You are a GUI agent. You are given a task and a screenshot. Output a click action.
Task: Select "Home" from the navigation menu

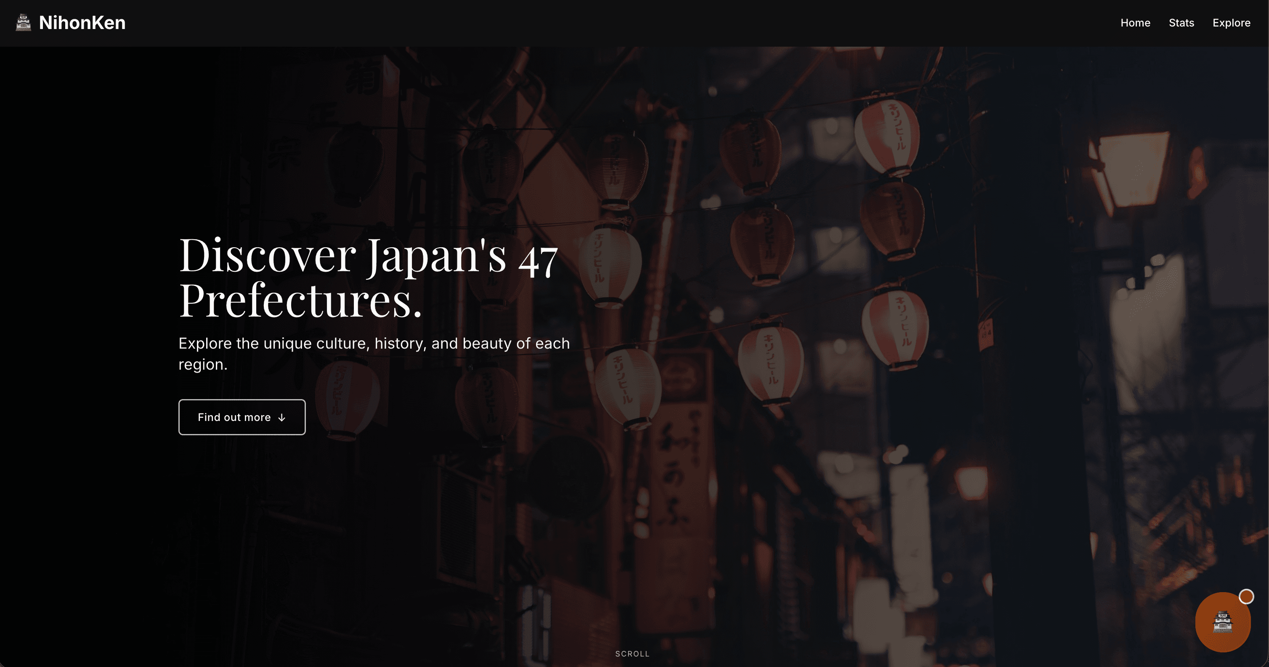click(1136, 23)
